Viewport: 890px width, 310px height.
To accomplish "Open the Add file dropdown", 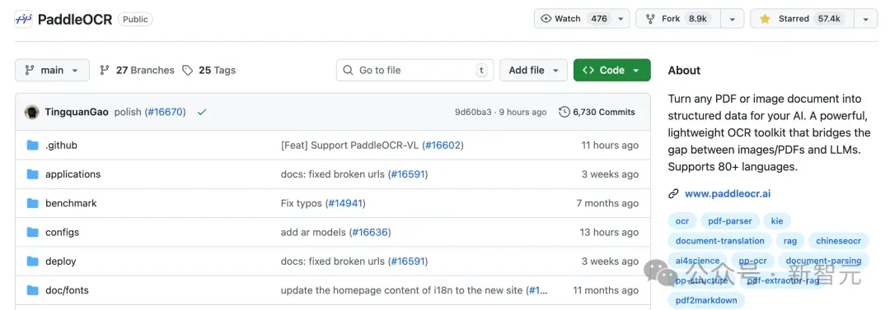I will point(533,70).
